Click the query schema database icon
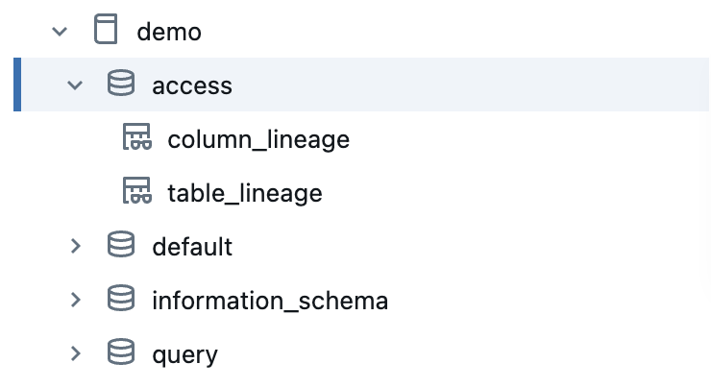The image size is (711, 388). (121, 354)
